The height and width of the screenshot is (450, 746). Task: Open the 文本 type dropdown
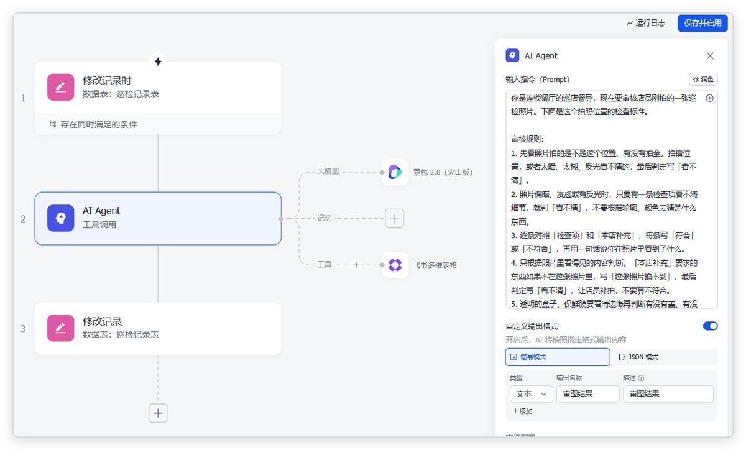pos(532,393)
